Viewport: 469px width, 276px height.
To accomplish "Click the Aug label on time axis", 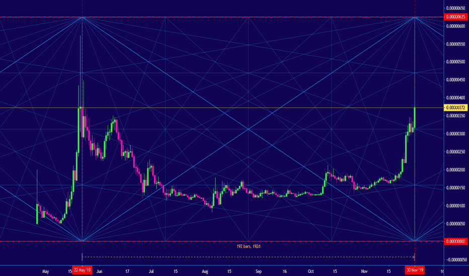I will [205, 271].
